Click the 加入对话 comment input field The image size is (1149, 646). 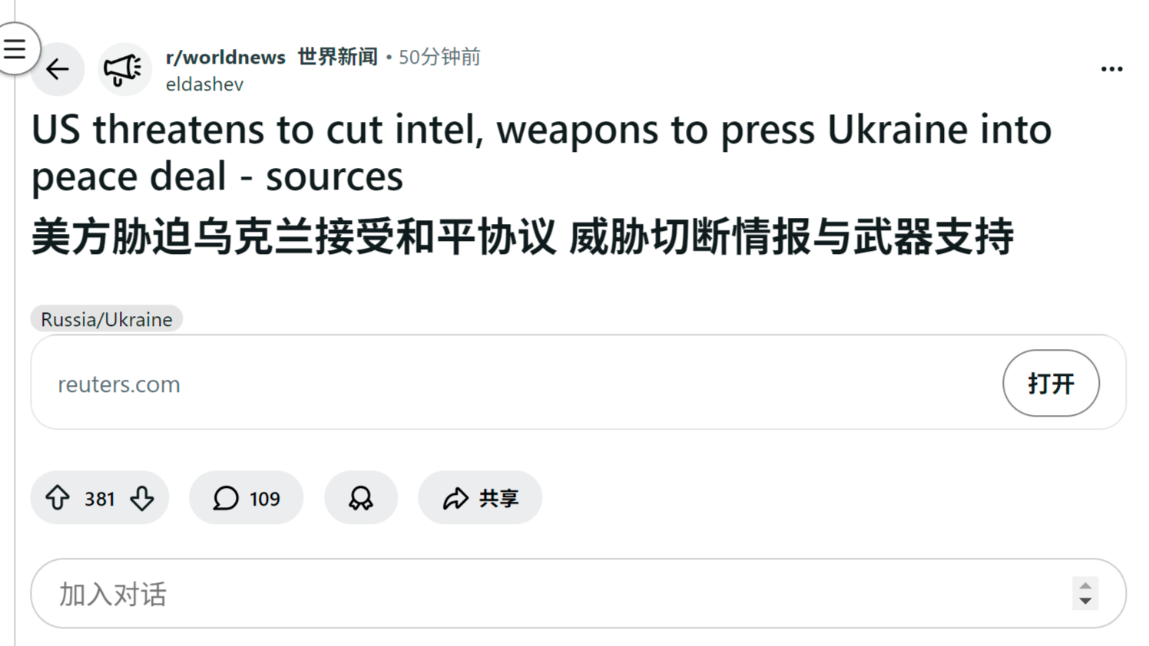[538, 594]
